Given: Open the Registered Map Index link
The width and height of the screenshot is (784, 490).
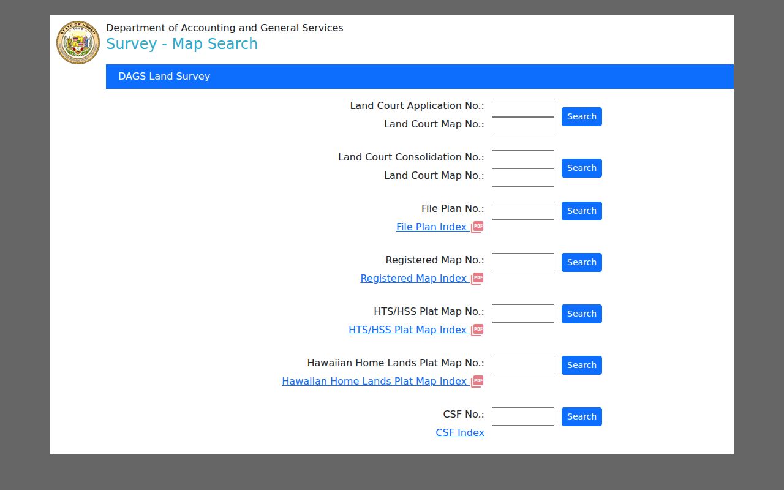Looking at the screenshot, I should pos(414,279).
